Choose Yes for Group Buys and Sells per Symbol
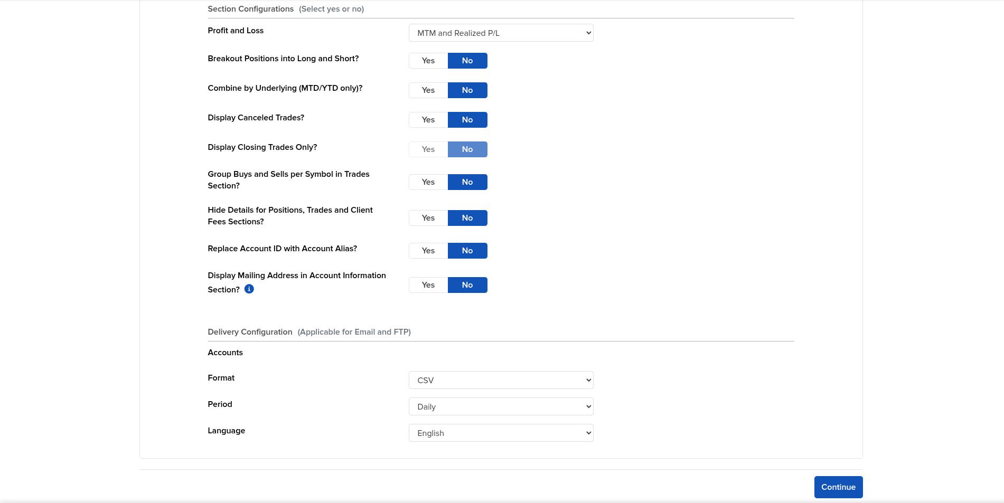This screenshot has height=503, width=1004. coord(428,182)
